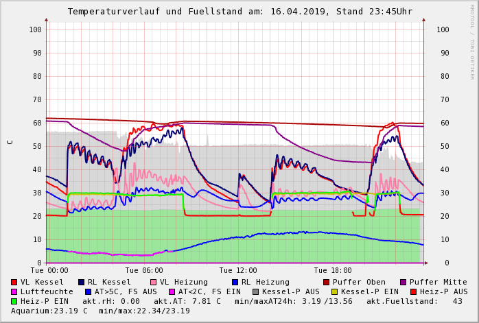Click the magenta Luftfeuchte legend swatch

point(14,291)
